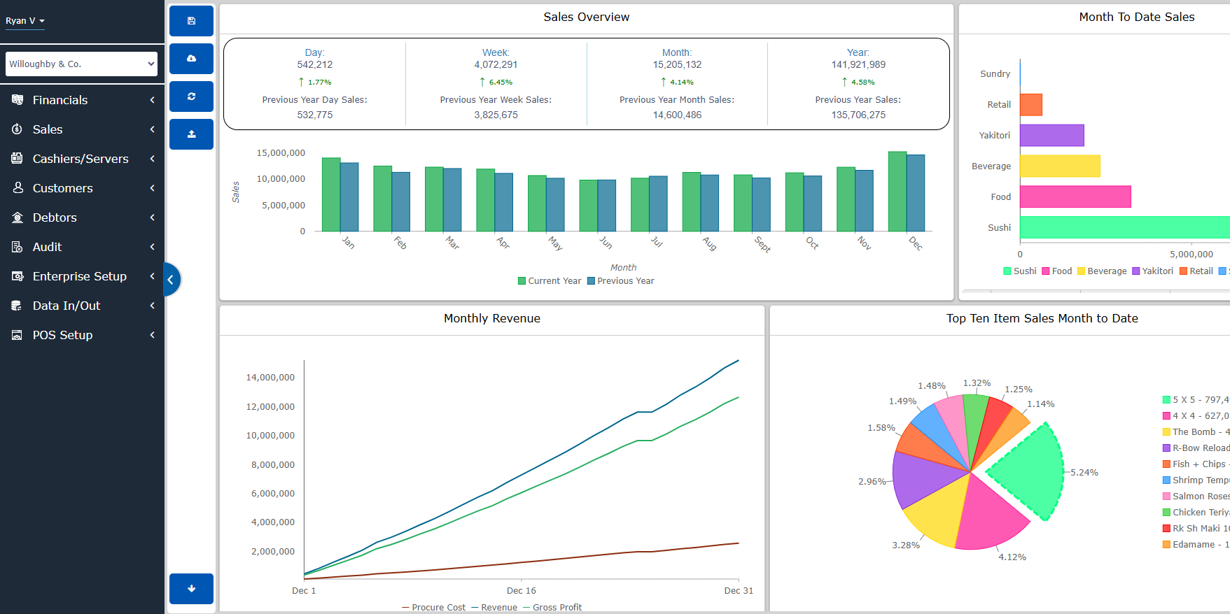Open the Audit menu
The width and height of the screenshot is (1230, 614).
(82, 247)
